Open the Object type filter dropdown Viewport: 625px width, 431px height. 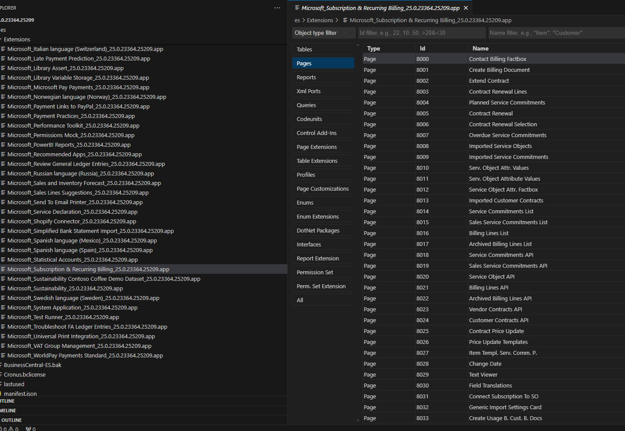tap(323, 33)
